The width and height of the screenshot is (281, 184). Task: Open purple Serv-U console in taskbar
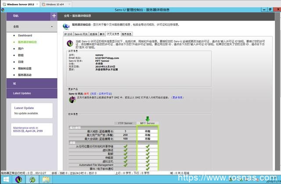point(18,179)
